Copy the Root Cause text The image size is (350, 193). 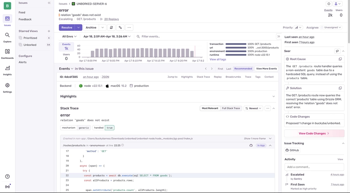pyautogui.click(x=340, y=59)
